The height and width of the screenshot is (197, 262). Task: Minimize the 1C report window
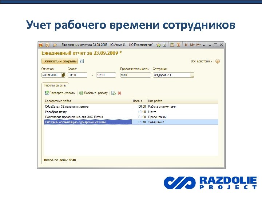point(210,45)
